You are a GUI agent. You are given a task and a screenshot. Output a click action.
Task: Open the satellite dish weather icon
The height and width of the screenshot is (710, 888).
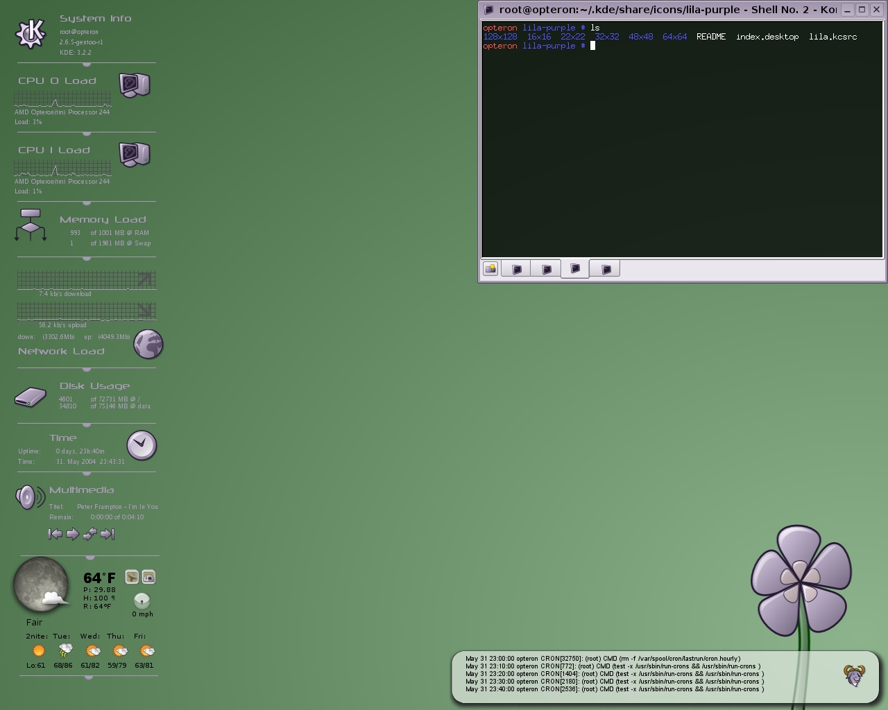(x=132, y=577)
